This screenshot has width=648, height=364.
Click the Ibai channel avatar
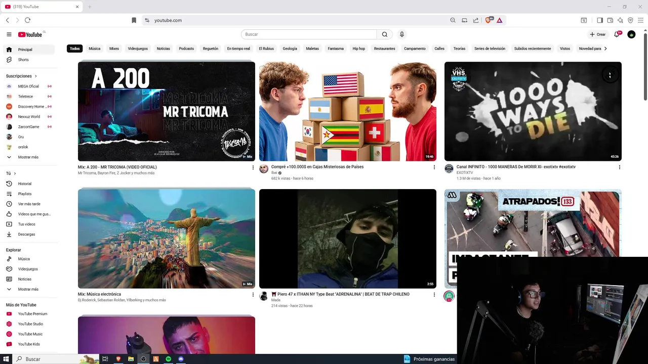pyautogui.click(x=264, y=169)
